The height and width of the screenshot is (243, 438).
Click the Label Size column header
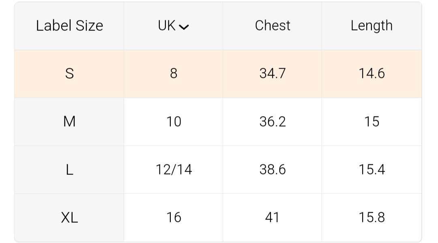pos(69,26)
